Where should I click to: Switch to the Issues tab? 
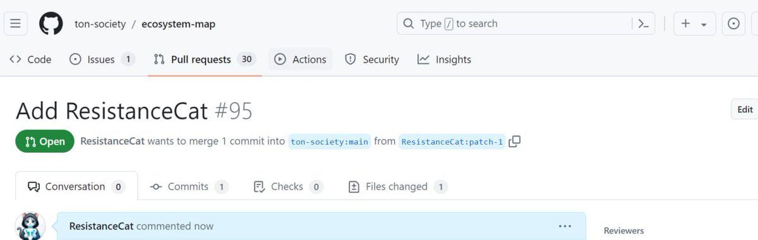pos(102,59)
